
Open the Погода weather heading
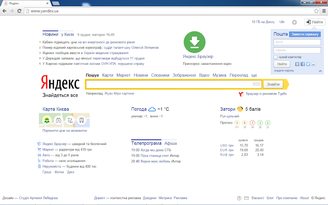coord(139,109)
